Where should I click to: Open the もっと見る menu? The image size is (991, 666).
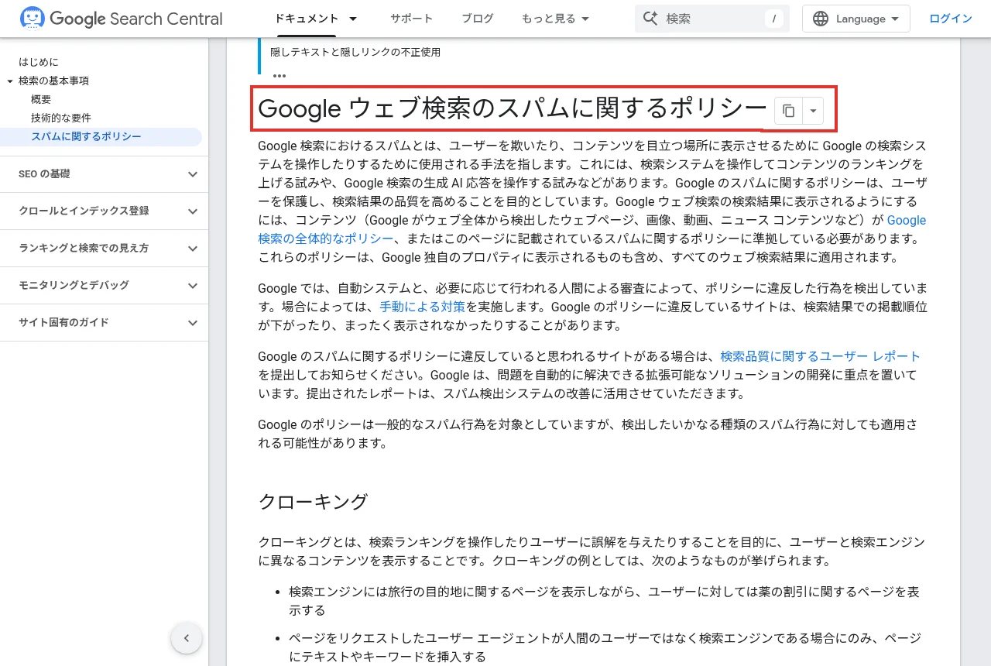tap(555, 19)
